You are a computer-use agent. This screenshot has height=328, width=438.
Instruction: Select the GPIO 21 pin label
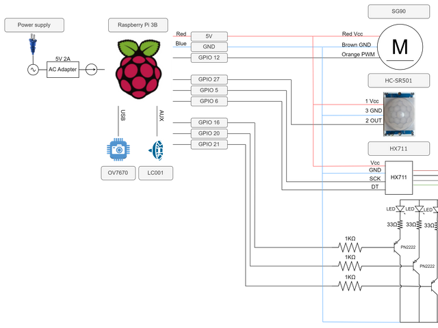[x=209, y=144]
